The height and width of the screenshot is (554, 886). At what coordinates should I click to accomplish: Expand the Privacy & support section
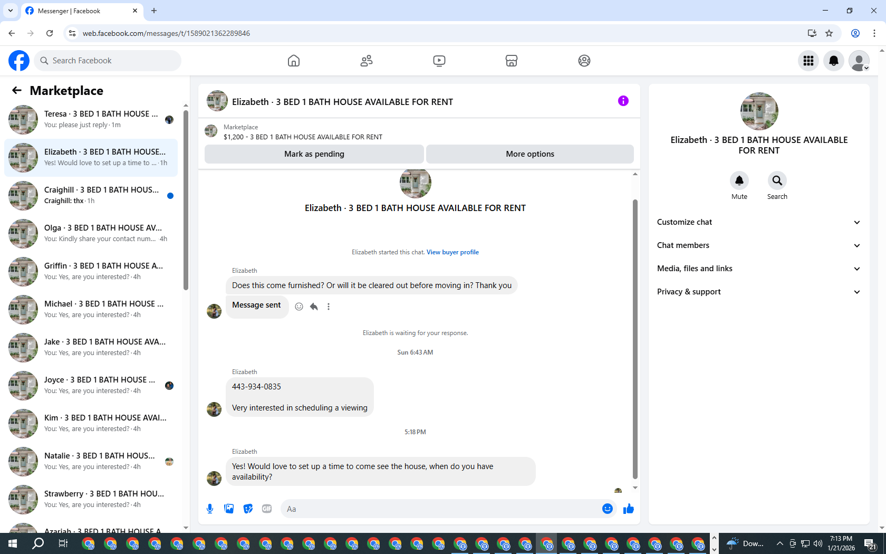759,292
